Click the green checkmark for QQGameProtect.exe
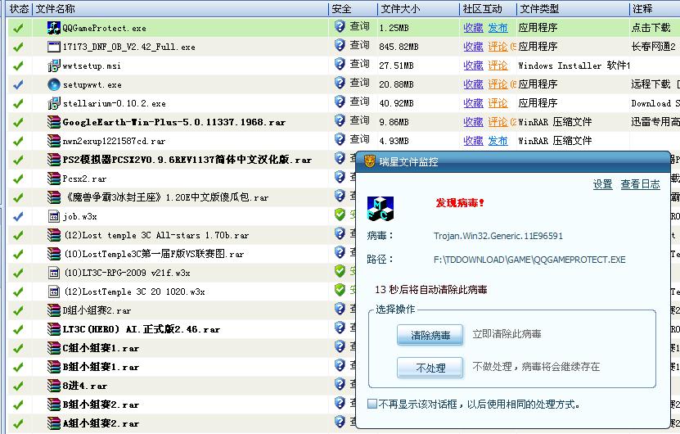680x434 pixels. tap(18, 28)
